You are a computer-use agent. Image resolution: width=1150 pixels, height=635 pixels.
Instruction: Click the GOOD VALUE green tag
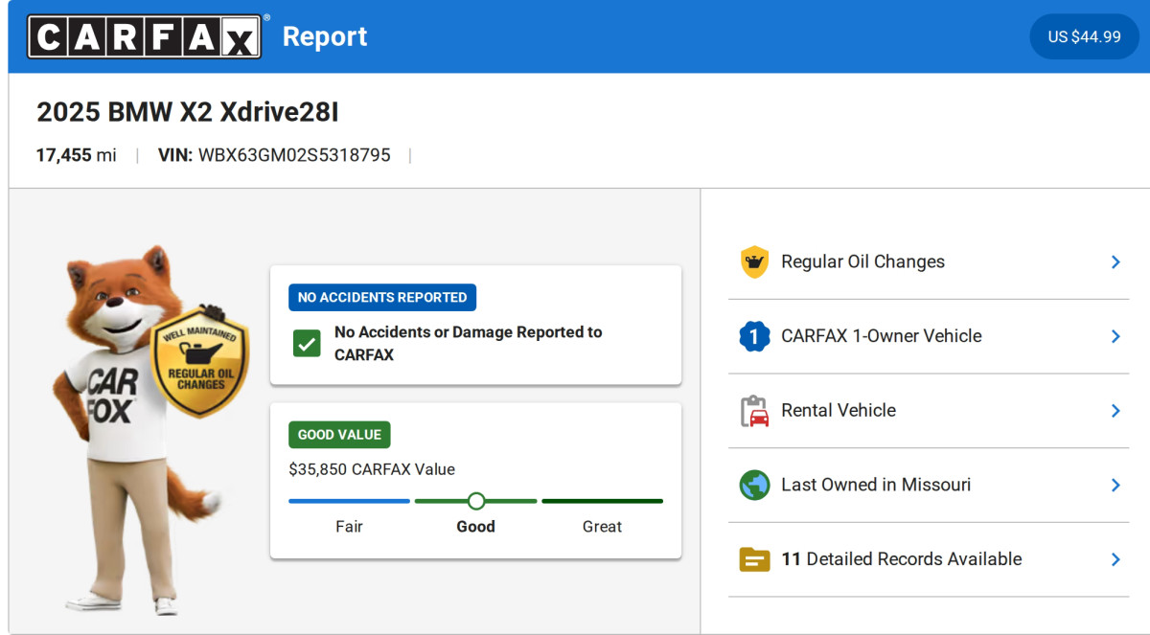pyautogui.click(x=339, y=435)
